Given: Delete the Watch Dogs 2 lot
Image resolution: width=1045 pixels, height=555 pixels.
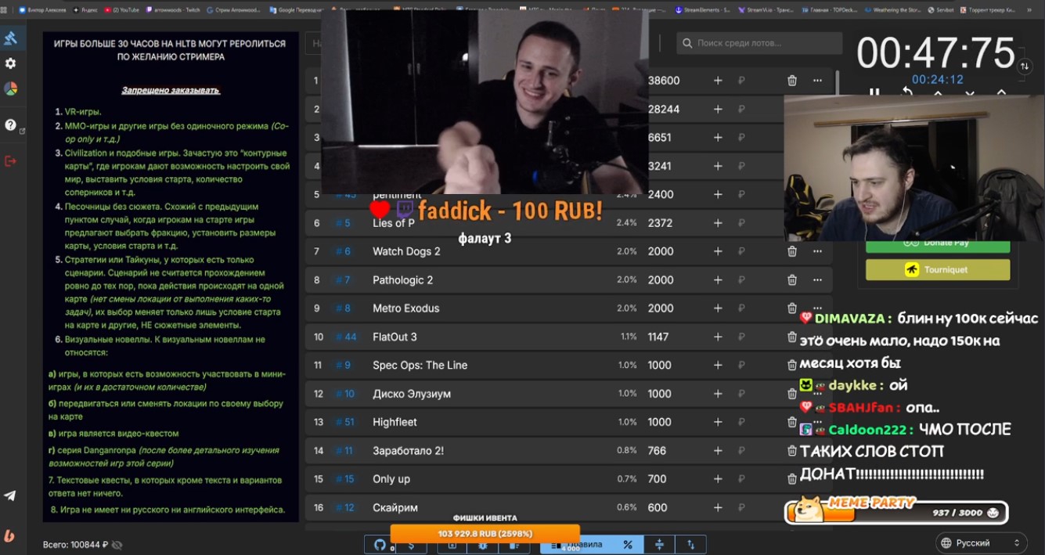Looking at the screenshot, I should coord(792,251).
